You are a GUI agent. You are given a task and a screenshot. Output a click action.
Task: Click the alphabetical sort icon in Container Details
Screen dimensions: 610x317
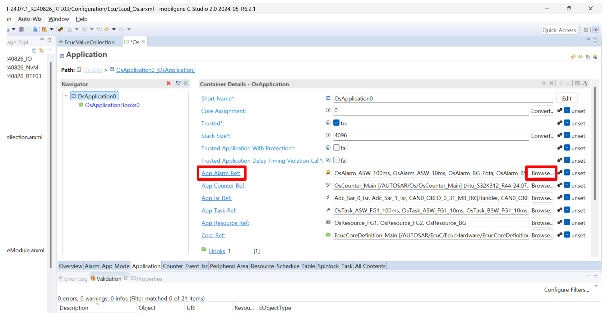pos(585,83)
